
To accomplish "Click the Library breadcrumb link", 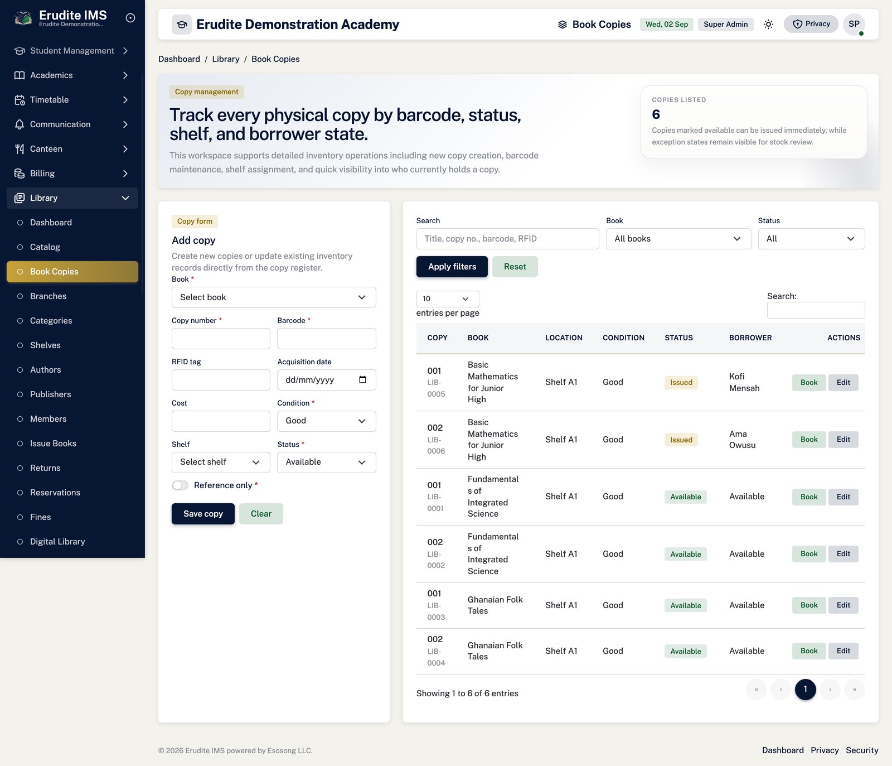I will 226,59.
